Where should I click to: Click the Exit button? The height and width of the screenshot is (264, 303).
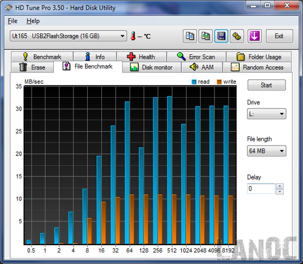[279, 36]
